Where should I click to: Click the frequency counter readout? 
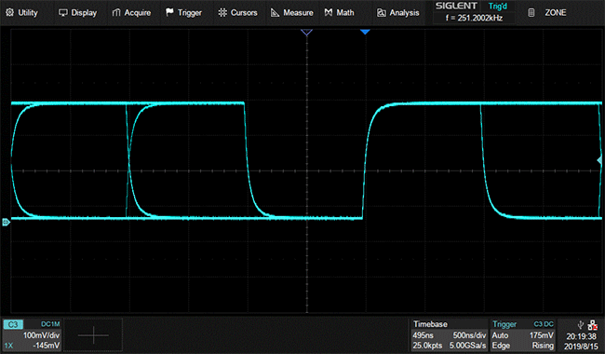point(474,18)
